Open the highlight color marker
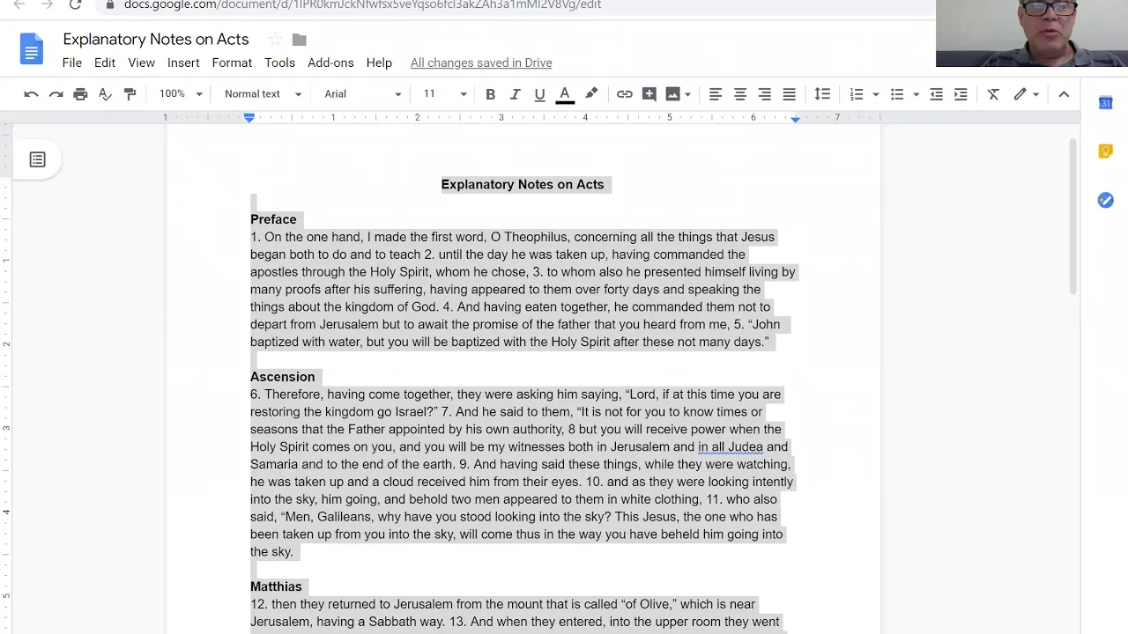1128x634 pixels. pos(591,94)
